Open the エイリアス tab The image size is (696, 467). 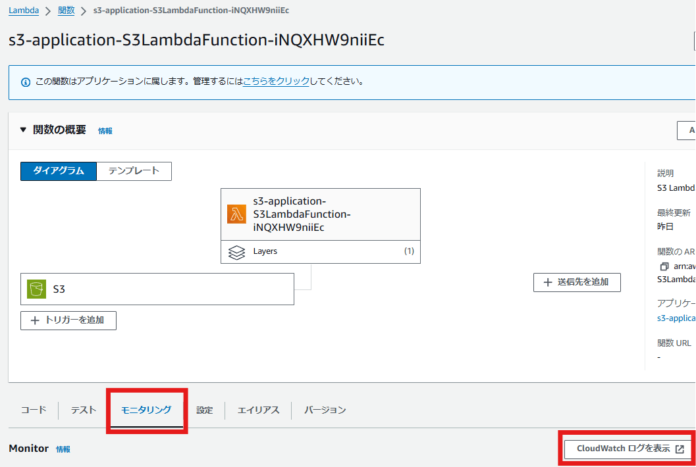258,410
